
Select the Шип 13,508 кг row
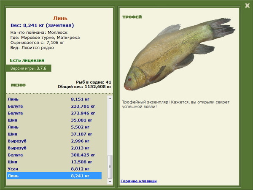tap(54, 162)
